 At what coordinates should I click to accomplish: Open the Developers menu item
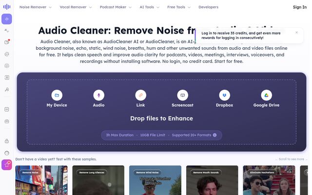click(208, 7)
